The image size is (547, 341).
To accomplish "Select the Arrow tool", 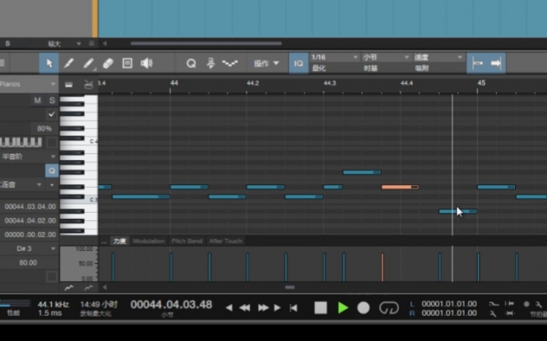I will (50, 64).
